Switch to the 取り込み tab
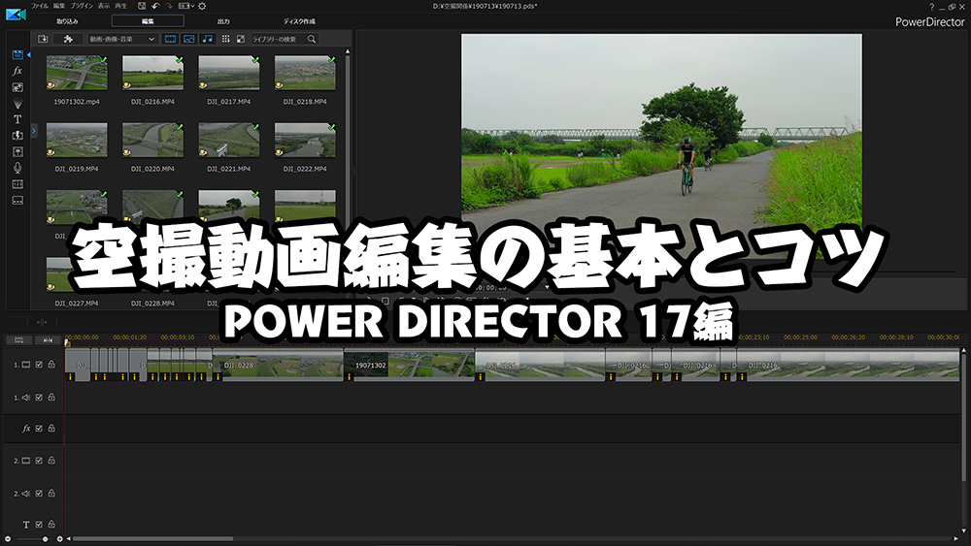Image resolution: width=971 pixels, height=546 pixels. click(x=68, y=21)
